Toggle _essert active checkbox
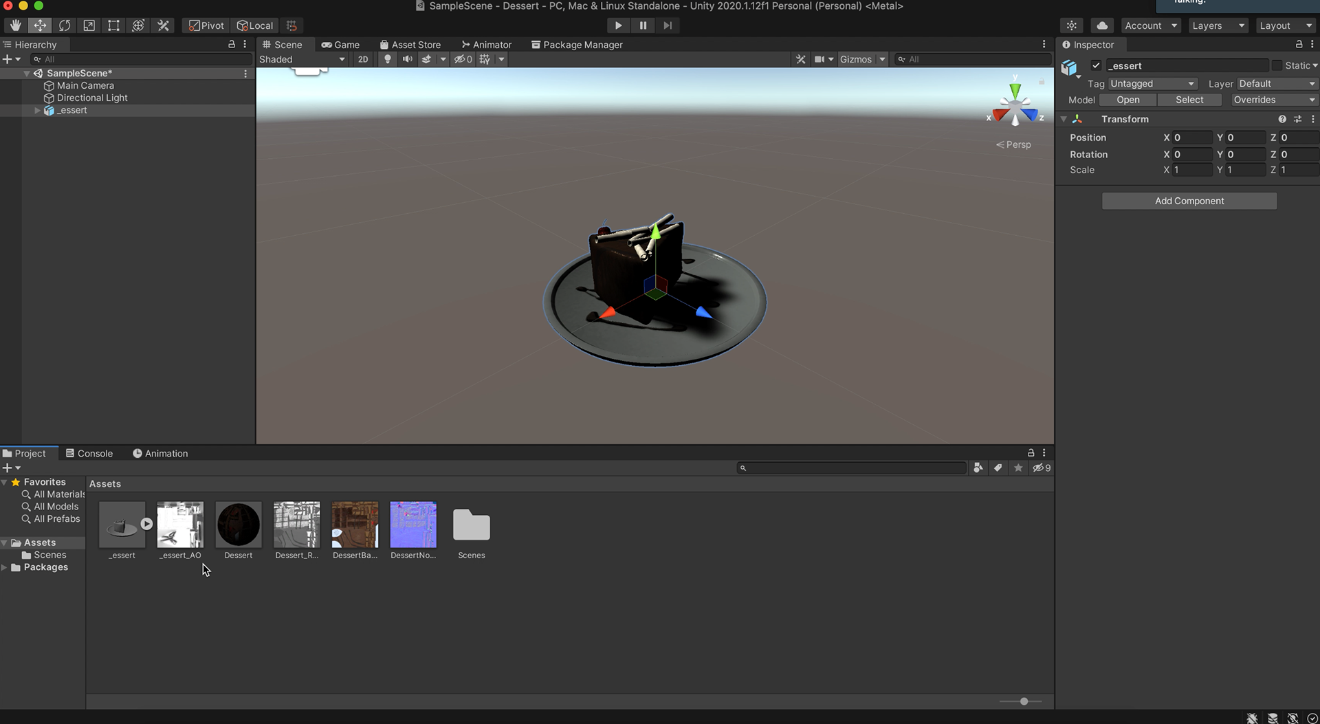This screenshot has width=1320, height=724. (x=1097, y=65)
